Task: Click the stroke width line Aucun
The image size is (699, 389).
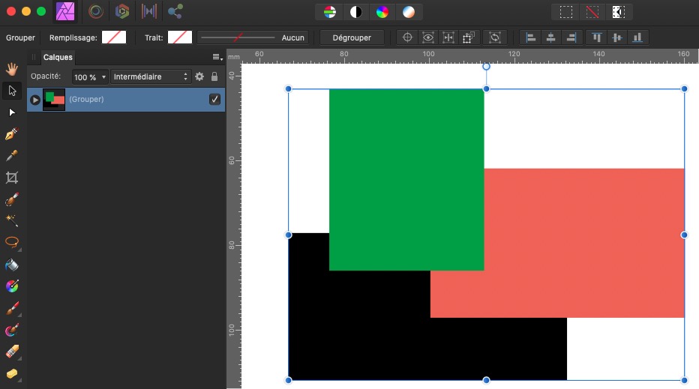Action: click(x=252, y=37)
